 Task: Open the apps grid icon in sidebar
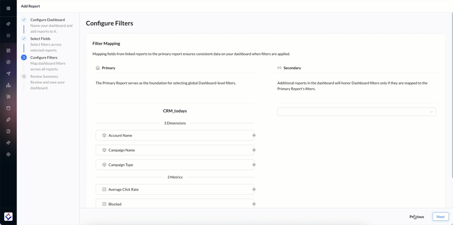pyautogui.click(x=8, y=35)
